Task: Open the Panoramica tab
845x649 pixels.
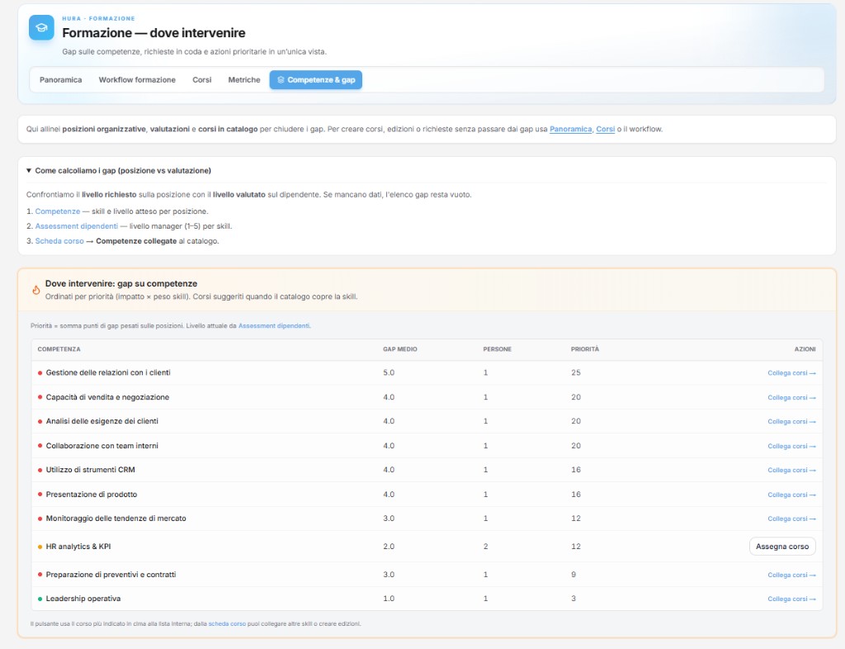Action: click(60, 80)
